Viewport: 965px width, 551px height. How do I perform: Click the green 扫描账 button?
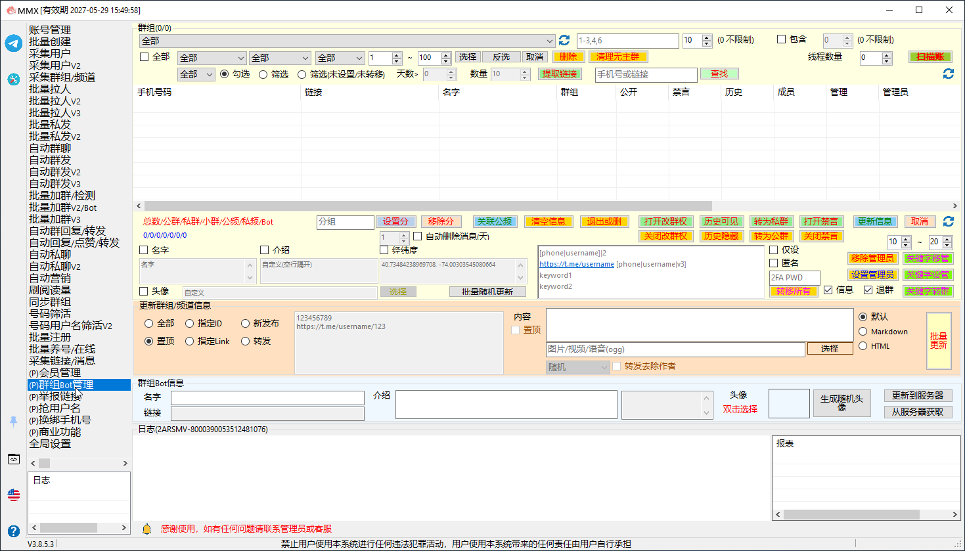(930, 57)
